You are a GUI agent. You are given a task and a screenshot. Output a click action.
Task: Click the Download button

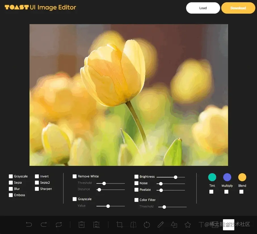pos(238,8)
